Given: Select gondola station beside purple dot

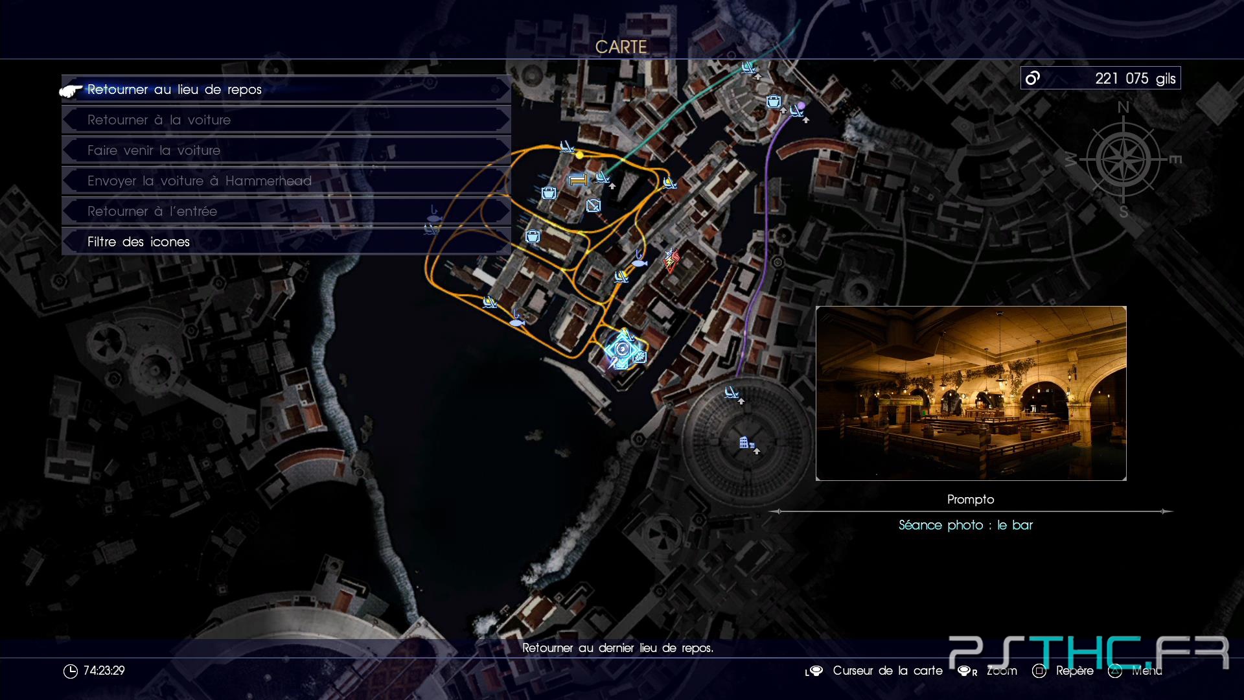Looking at the screenshot, I should click(x=796, y=111).
